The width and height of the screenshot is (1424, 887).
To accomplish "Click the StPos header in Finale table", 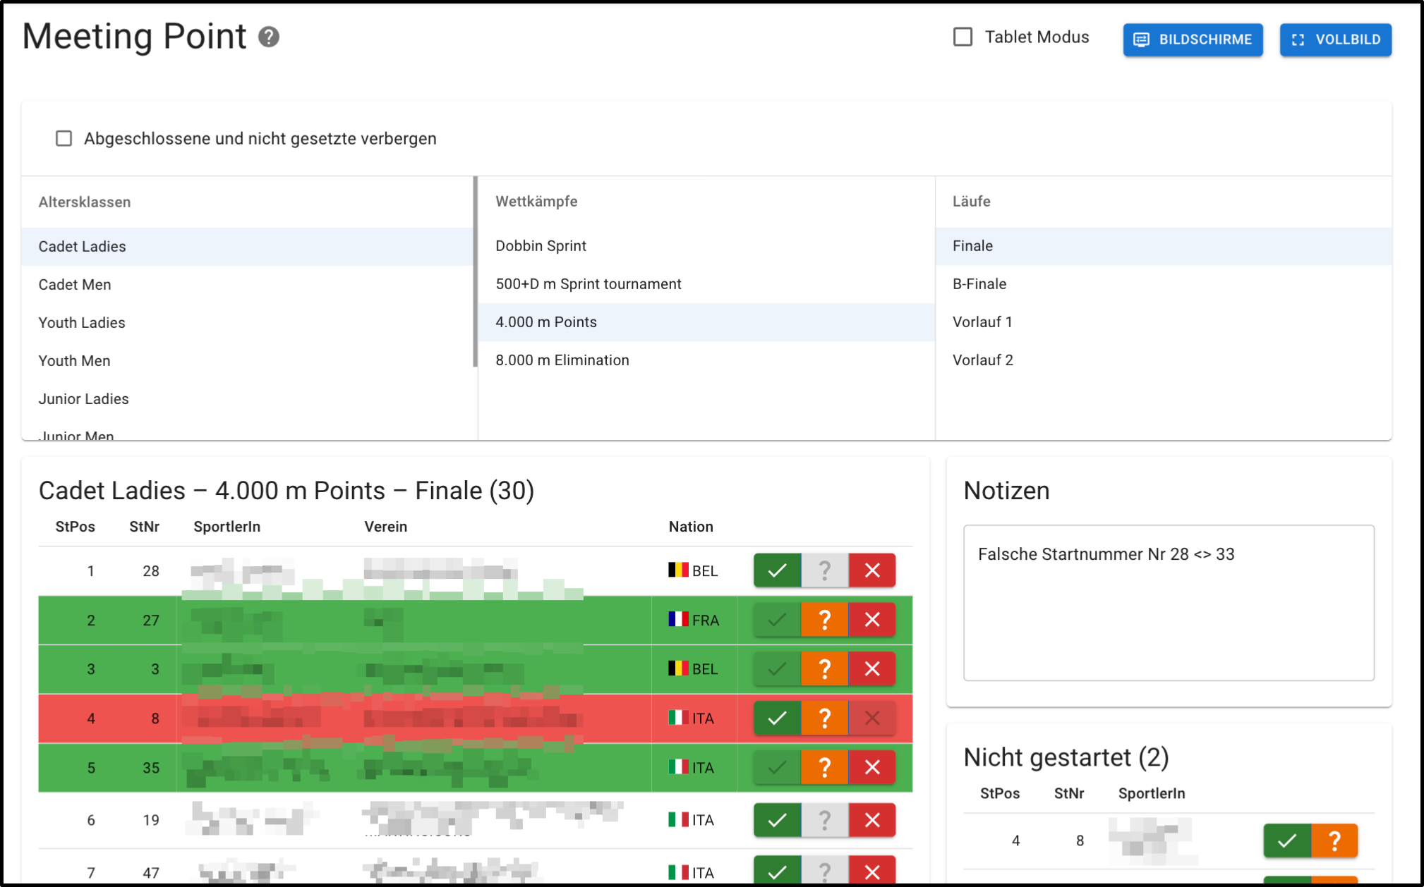I will click(76, 527).
